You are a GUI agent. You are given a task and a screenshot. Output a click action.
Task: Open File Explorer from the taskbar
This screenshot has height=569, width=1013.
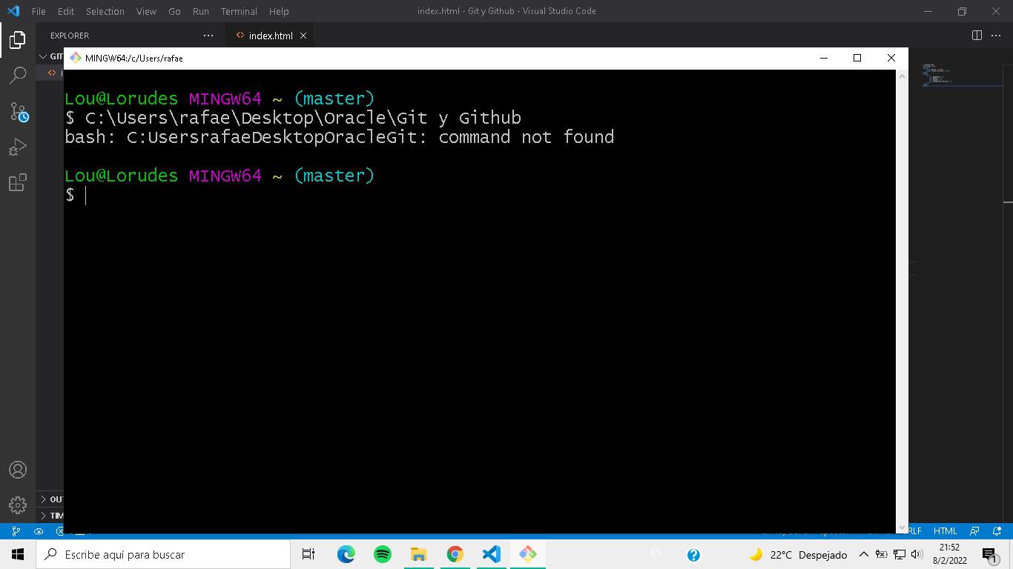pos(419,554)
